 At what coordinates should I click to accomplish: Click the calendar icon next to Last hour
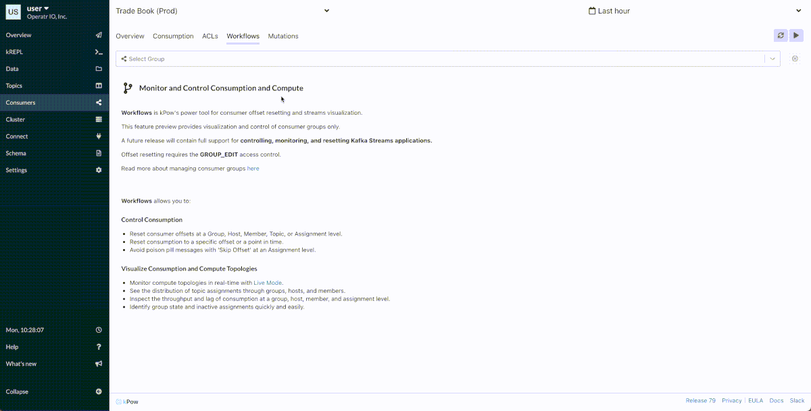click(592, 11)
